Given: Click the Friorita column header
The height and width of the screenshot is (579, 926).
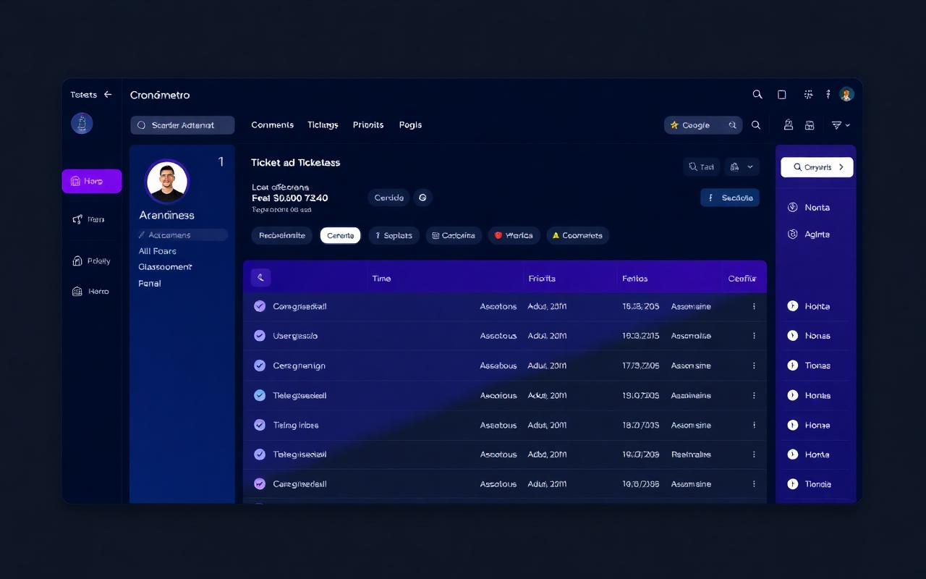Looking at the screenshot, I should [542, 279].
